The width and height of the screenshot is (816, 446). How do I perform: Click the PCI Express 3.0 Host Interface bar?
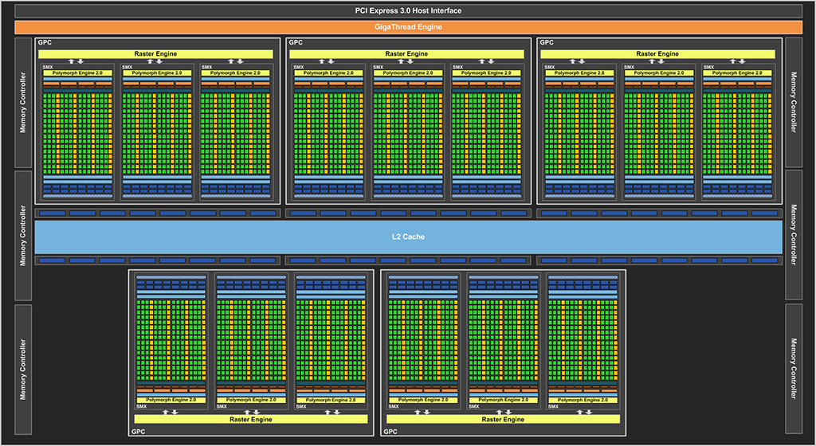click(x=408, y=10)
